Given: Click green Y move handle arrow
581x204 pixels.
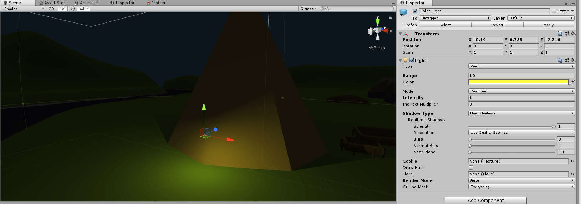Looking at the screenshot, I should tap(204, 106).
